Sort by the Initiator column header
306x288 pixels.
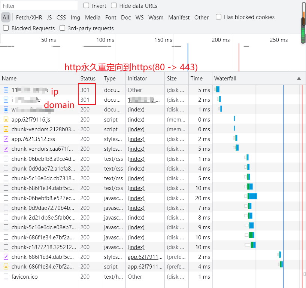[x=145, y=78]
